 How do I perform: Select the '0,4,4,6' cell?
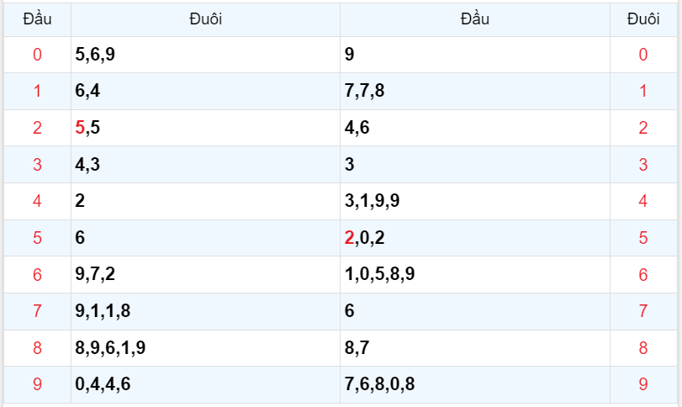coord(103,384)
